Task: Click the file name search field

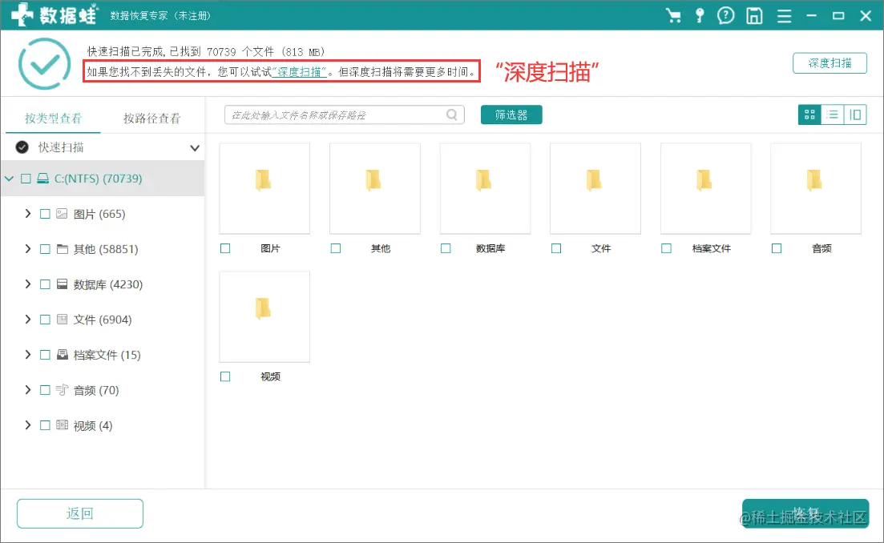Action: 344,115
